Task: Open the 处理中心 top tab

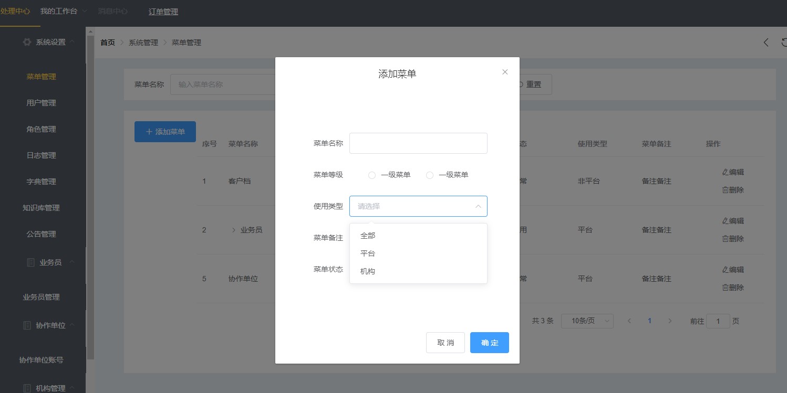Action: point(15,11)
